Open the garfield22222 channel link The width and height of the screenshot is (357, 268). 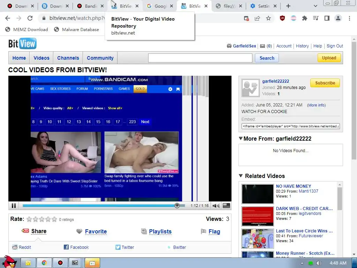(275, 81)
